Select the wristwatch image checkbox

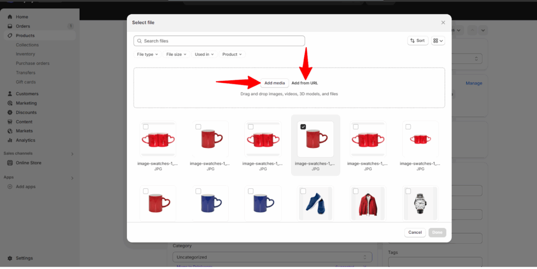pyautogui.click(x=408, y=191)
